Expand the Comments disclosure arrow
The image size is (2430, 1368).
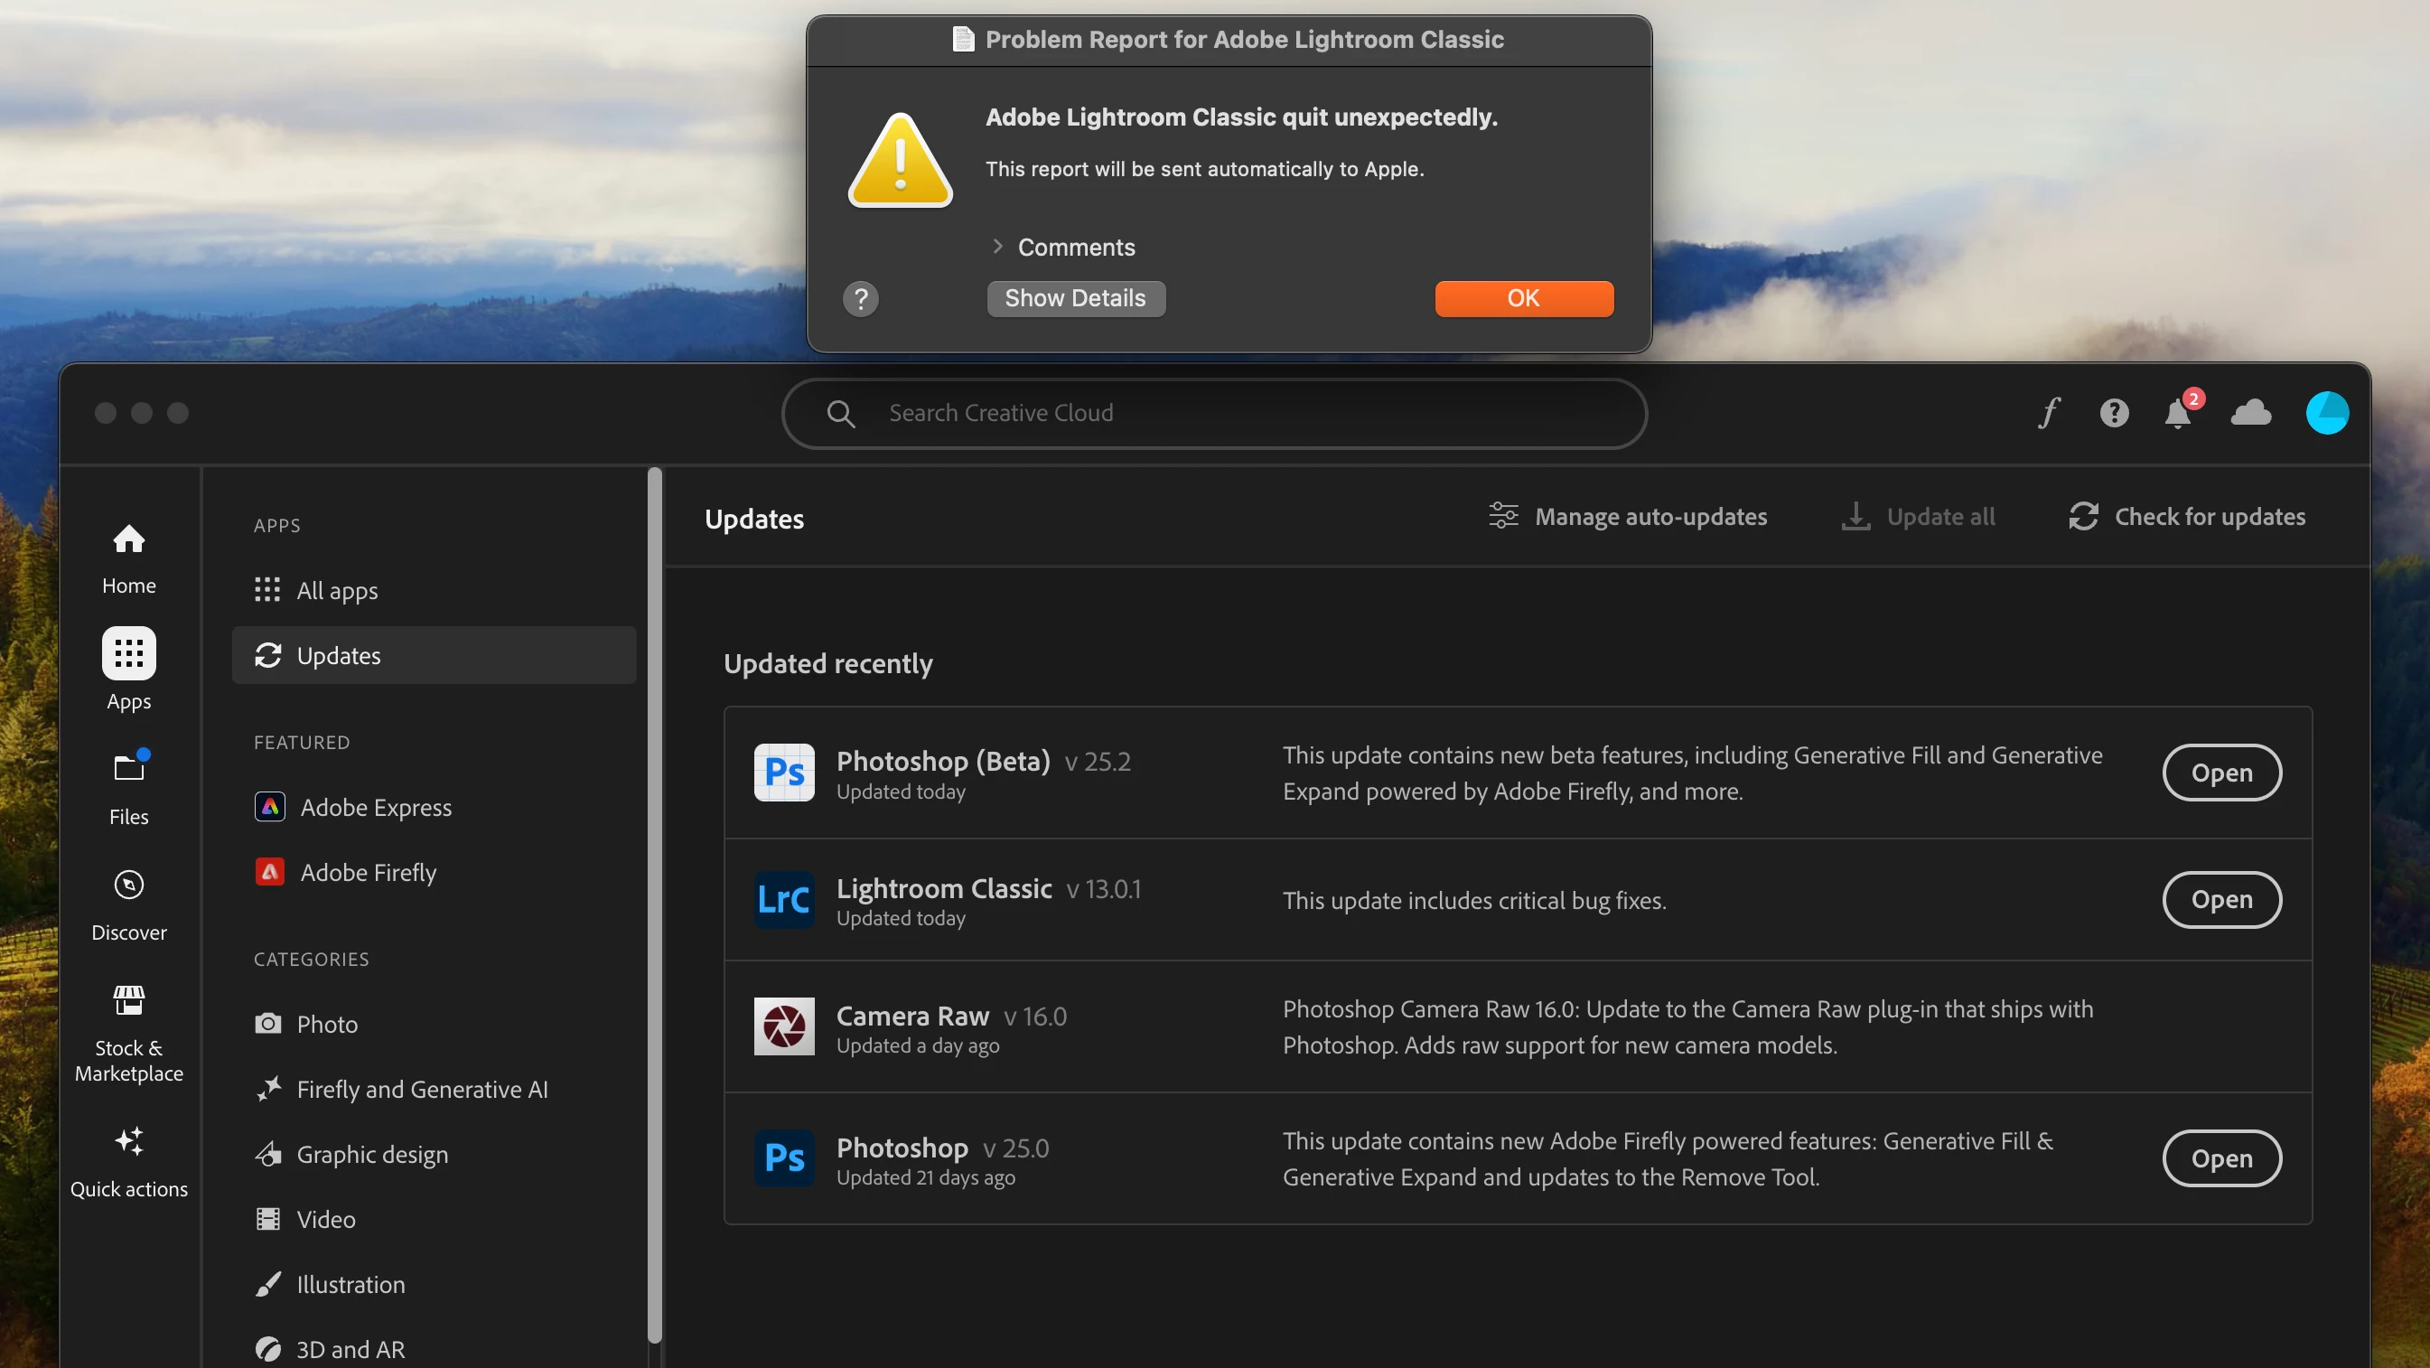998,247
